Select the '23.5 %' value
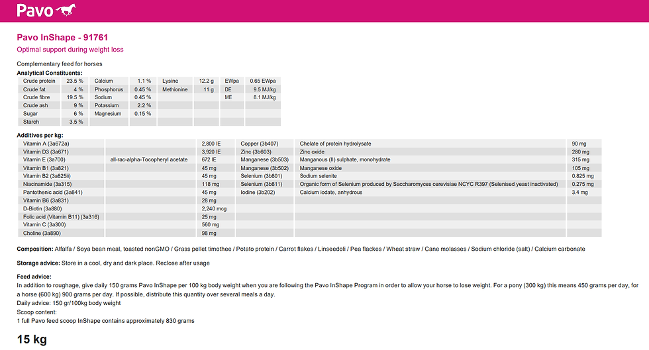The image size is (649, 350). pos(75,81)
